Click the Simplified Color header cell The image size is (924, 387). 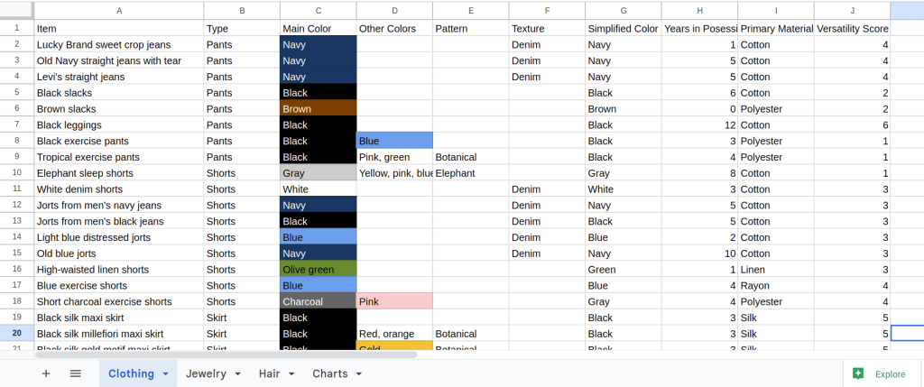624,28
